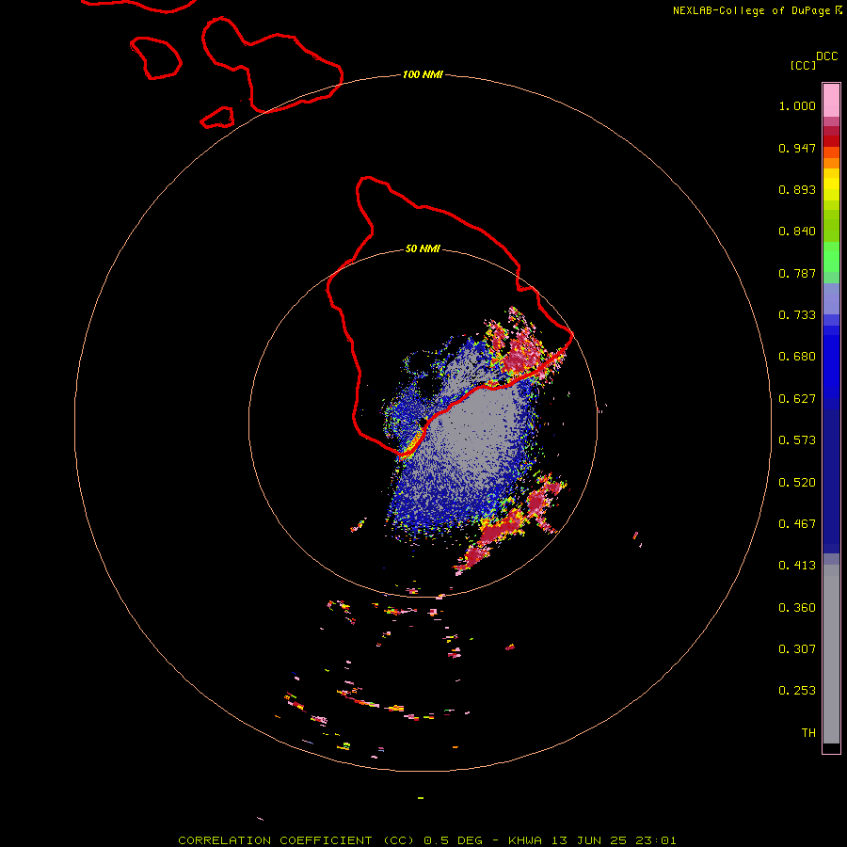Click the 1.000 value on color scale
This screenshot has height=847, width=847.
pos(797,105)
